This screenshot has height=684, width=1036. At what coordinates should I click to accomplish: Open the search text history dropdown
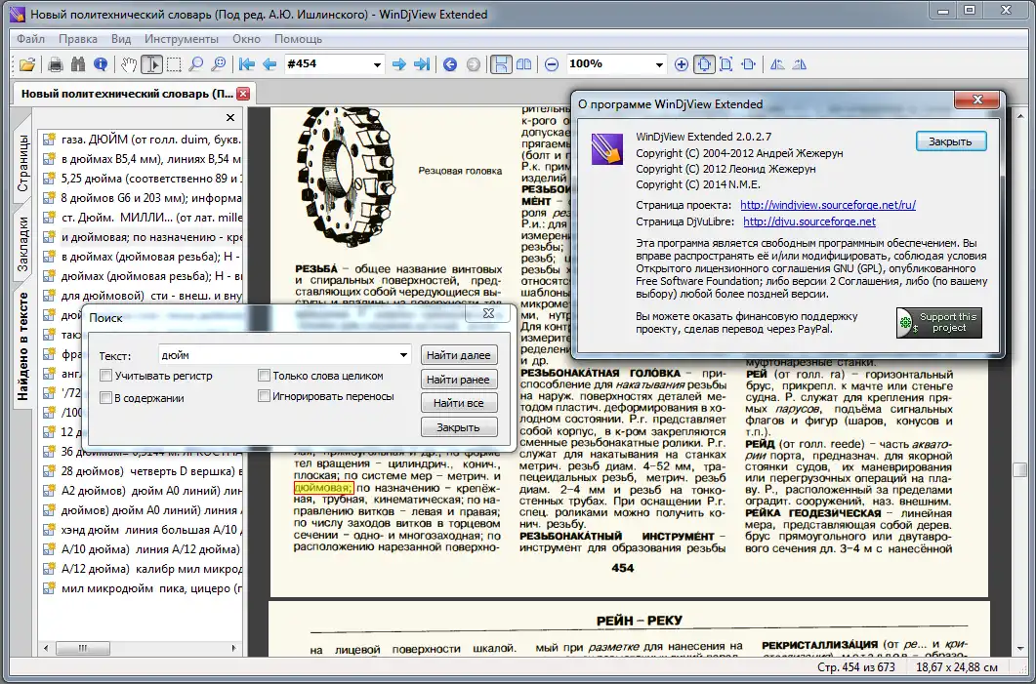pyautogui.click(x=403, y=355)
